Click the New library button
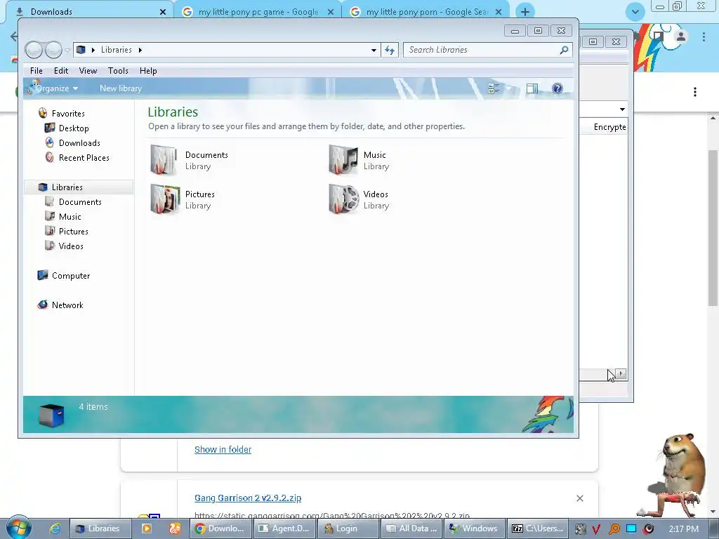Image resolution: width=719 pixels, height=539 pixels. point(121,88)
